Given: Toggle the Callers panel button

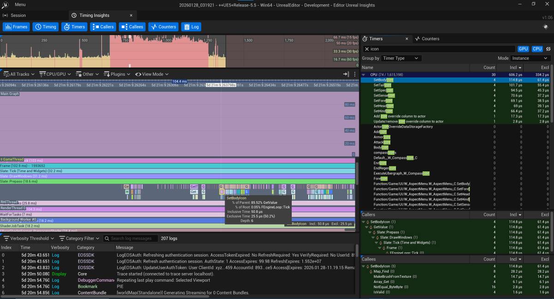Looking at the screenshot, I should pyautogui.click(x=103, y=27).
